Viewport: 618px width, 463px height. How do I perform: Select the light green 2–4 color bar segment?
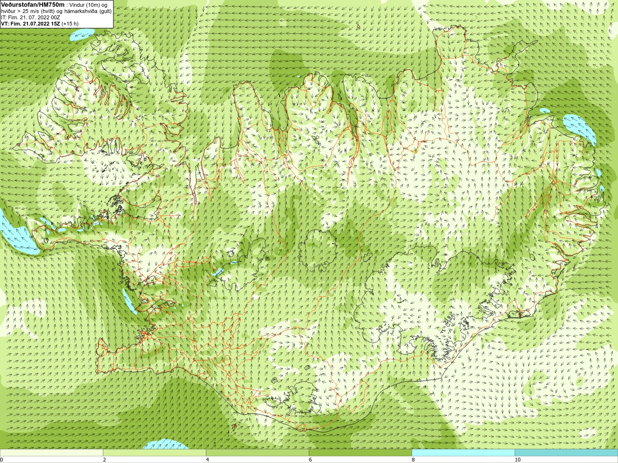tap(154, 453)
